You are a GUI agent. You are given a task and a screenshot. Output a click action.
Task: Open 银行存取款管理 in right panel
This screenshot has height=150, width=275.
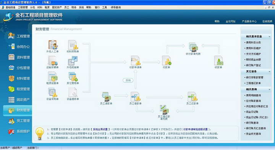click(254, 77)
